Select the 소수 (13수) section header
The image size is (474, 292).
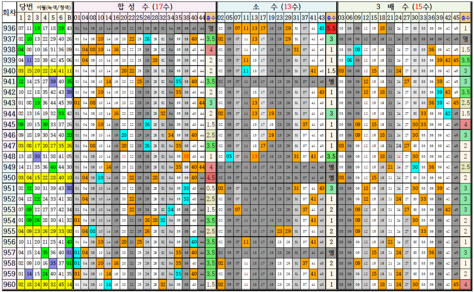click(277, 7)
